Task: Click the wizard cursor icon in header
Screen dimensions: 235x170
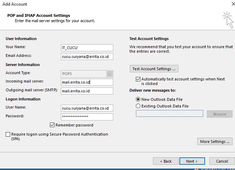Action: coord(228,20)
